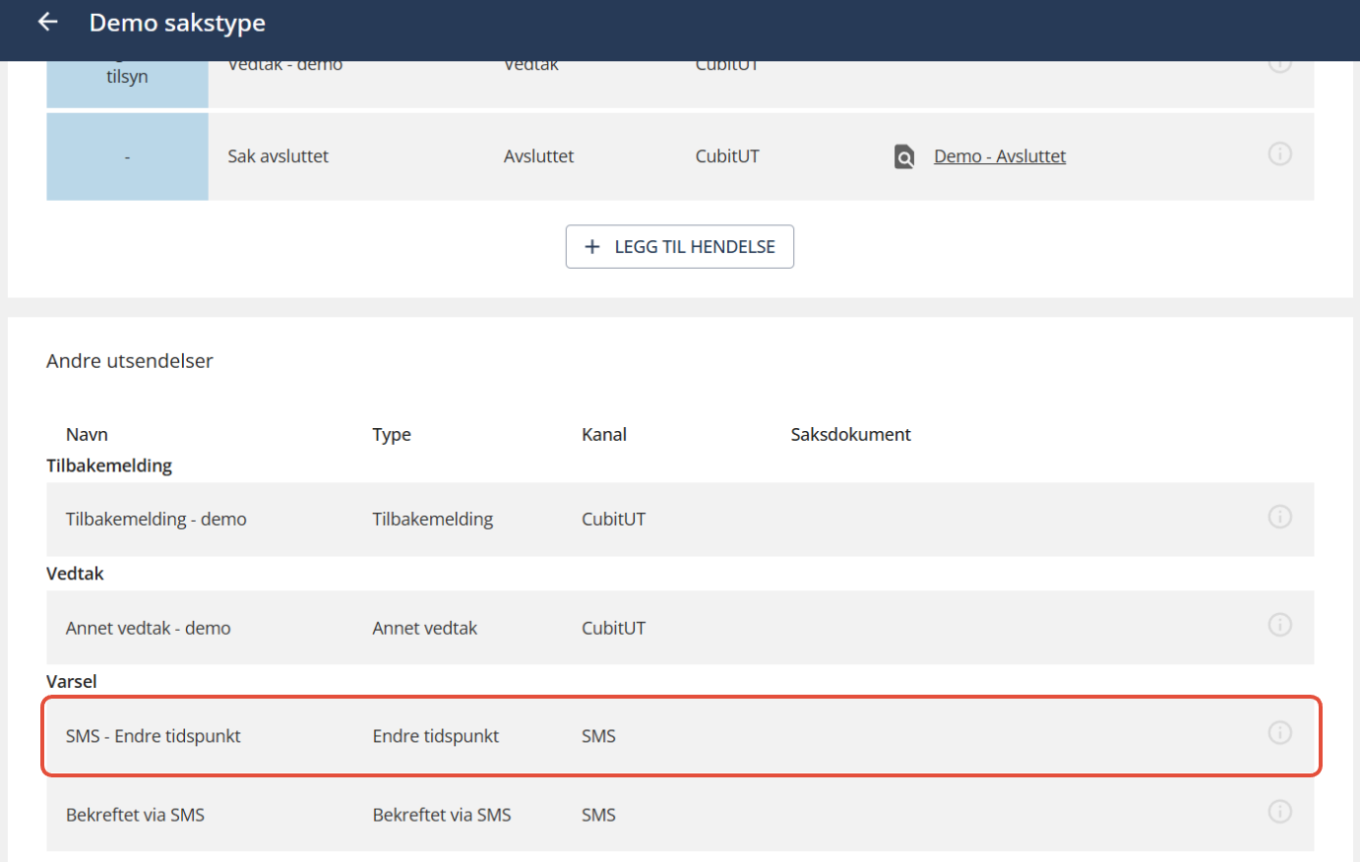
Task: Click SMS channel in Endre tidspunkt row
Action: [x=599, y=736]
